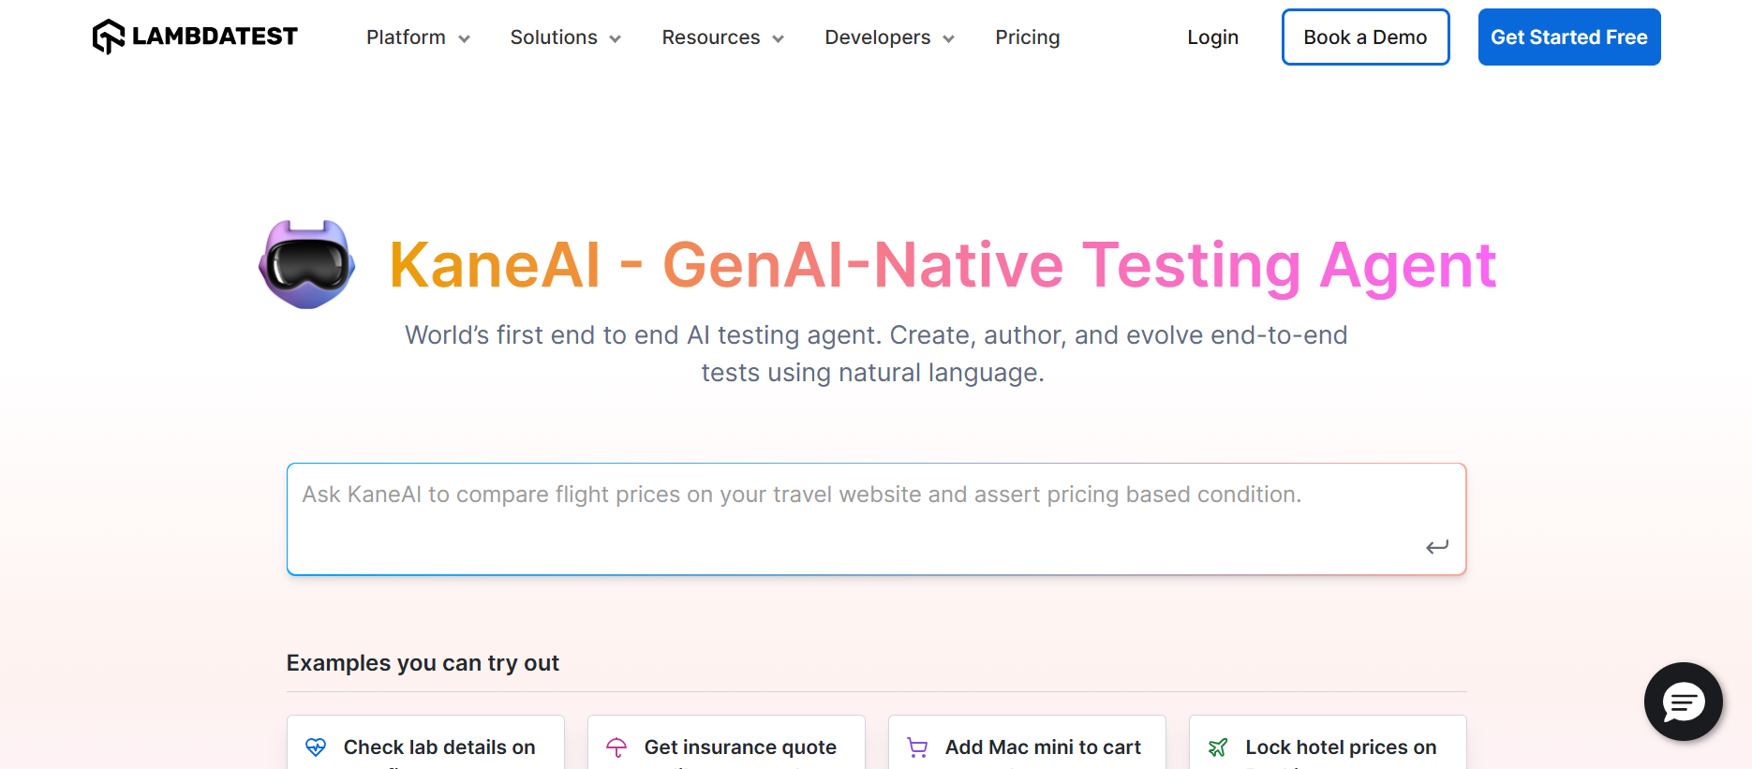The width and height of the screenshot is (1752, 769).
Task: Click the heart pulse icon
Action: tap(316, 747)
